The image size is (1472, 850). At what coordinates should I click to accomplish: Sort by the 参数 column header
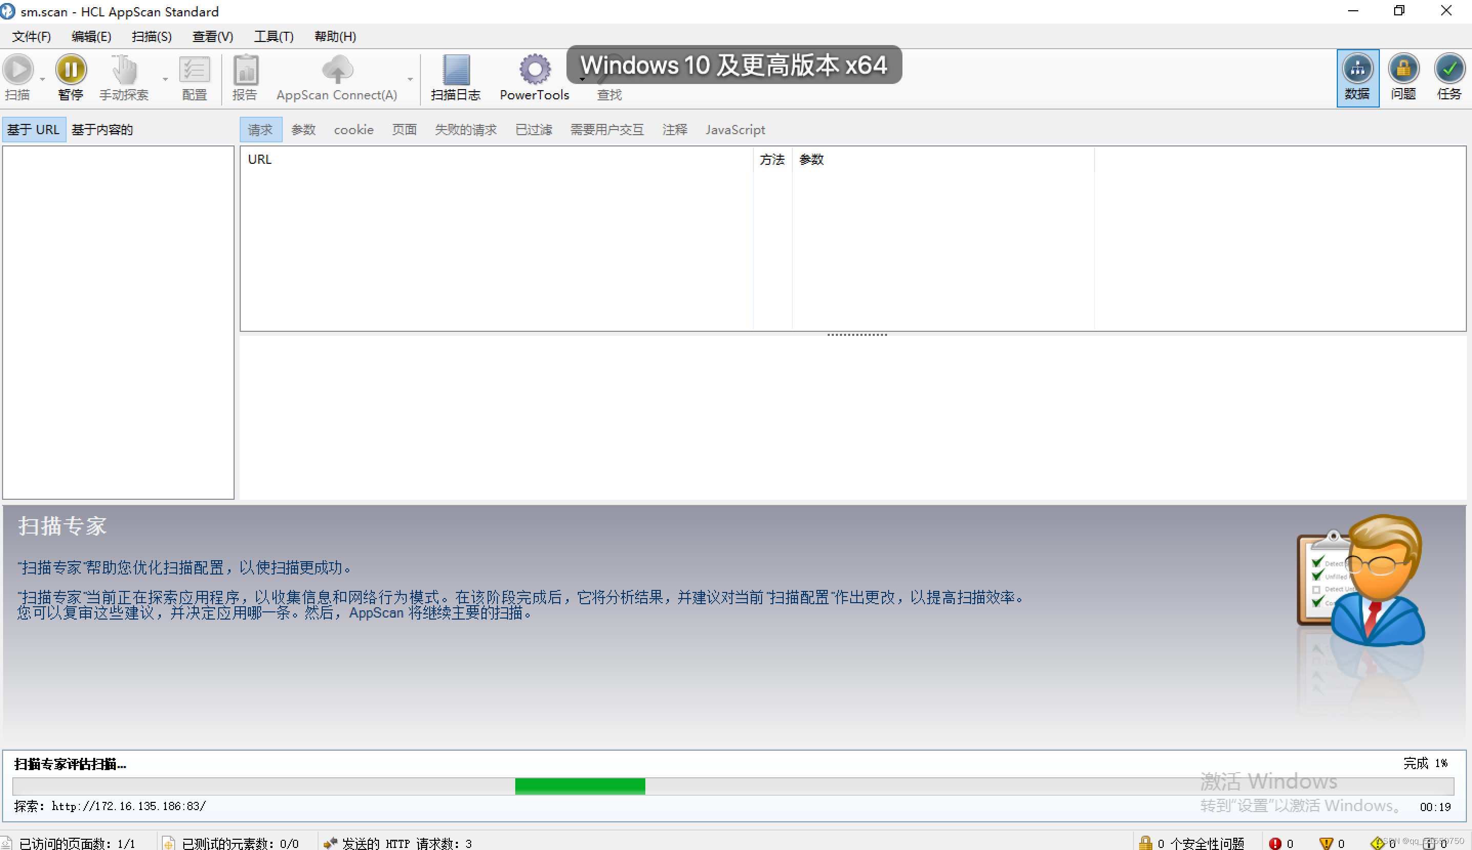click(942, 159)
